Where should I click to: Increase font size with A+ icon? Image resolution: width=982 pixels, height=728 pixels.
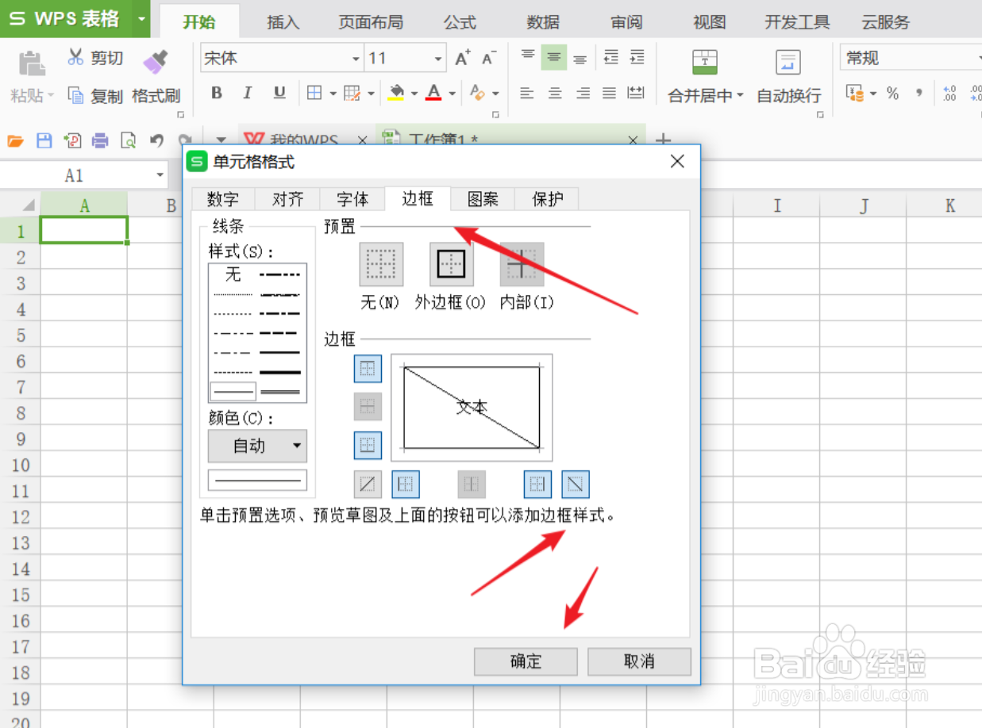pos(463,58)
